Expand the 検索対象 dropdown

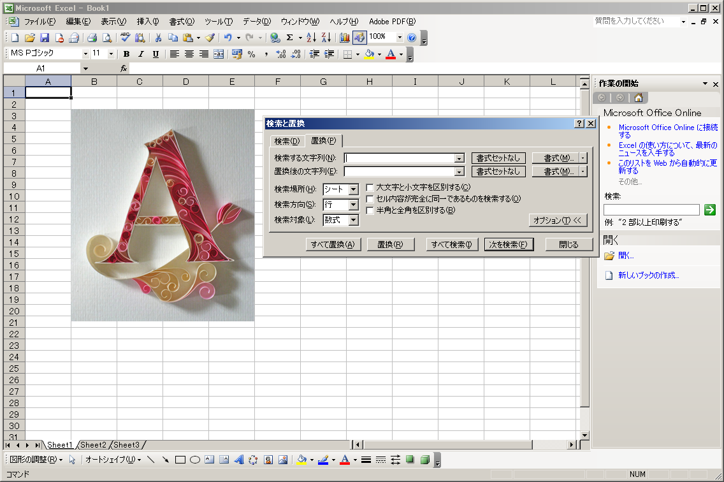click(x=352, y=220)
